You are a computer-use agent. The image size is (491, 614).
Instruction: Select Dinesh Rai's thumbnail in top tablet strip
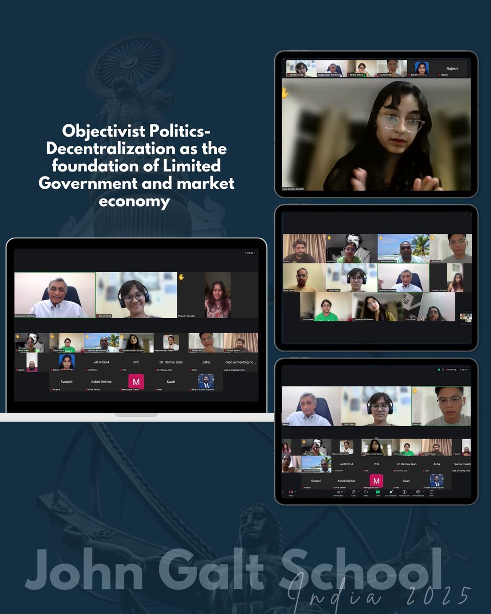392,69
